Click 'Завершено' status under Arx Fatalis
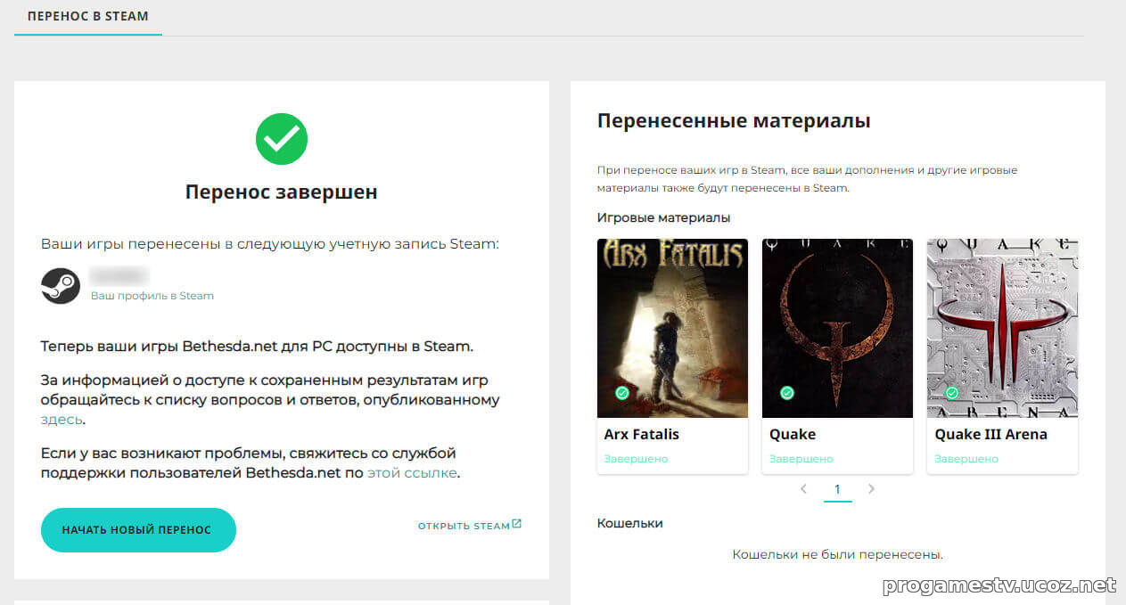This screenshot has height=605, width=1126. (636, 459)
